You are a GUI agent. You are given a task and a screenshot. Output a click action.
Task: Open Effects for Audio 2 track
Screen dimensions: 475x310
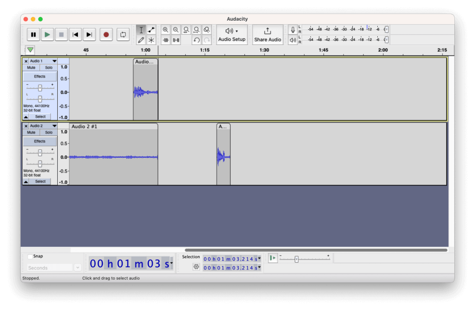click(39, 141)
